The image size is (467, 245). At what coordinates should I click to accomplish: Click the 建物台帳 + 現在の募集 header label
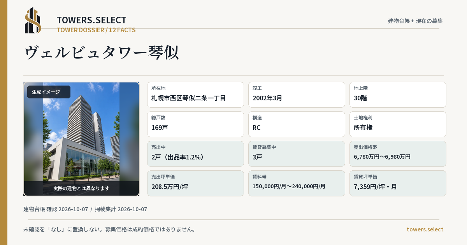pyautogui.click(x=415, y=21)
